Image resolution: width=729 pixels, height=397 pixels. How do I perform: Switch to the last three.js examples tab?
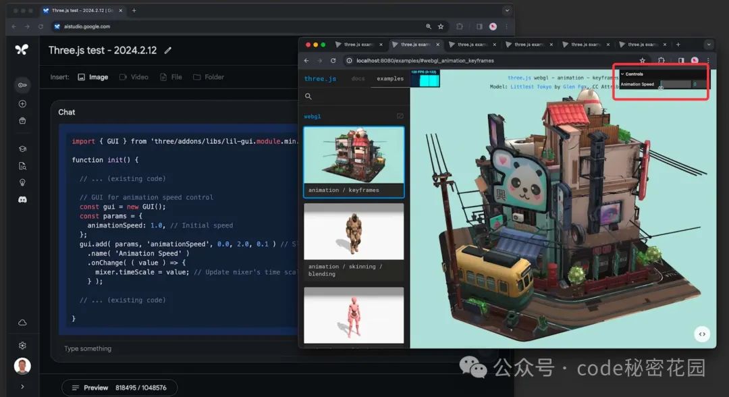(x=642, y=45)
